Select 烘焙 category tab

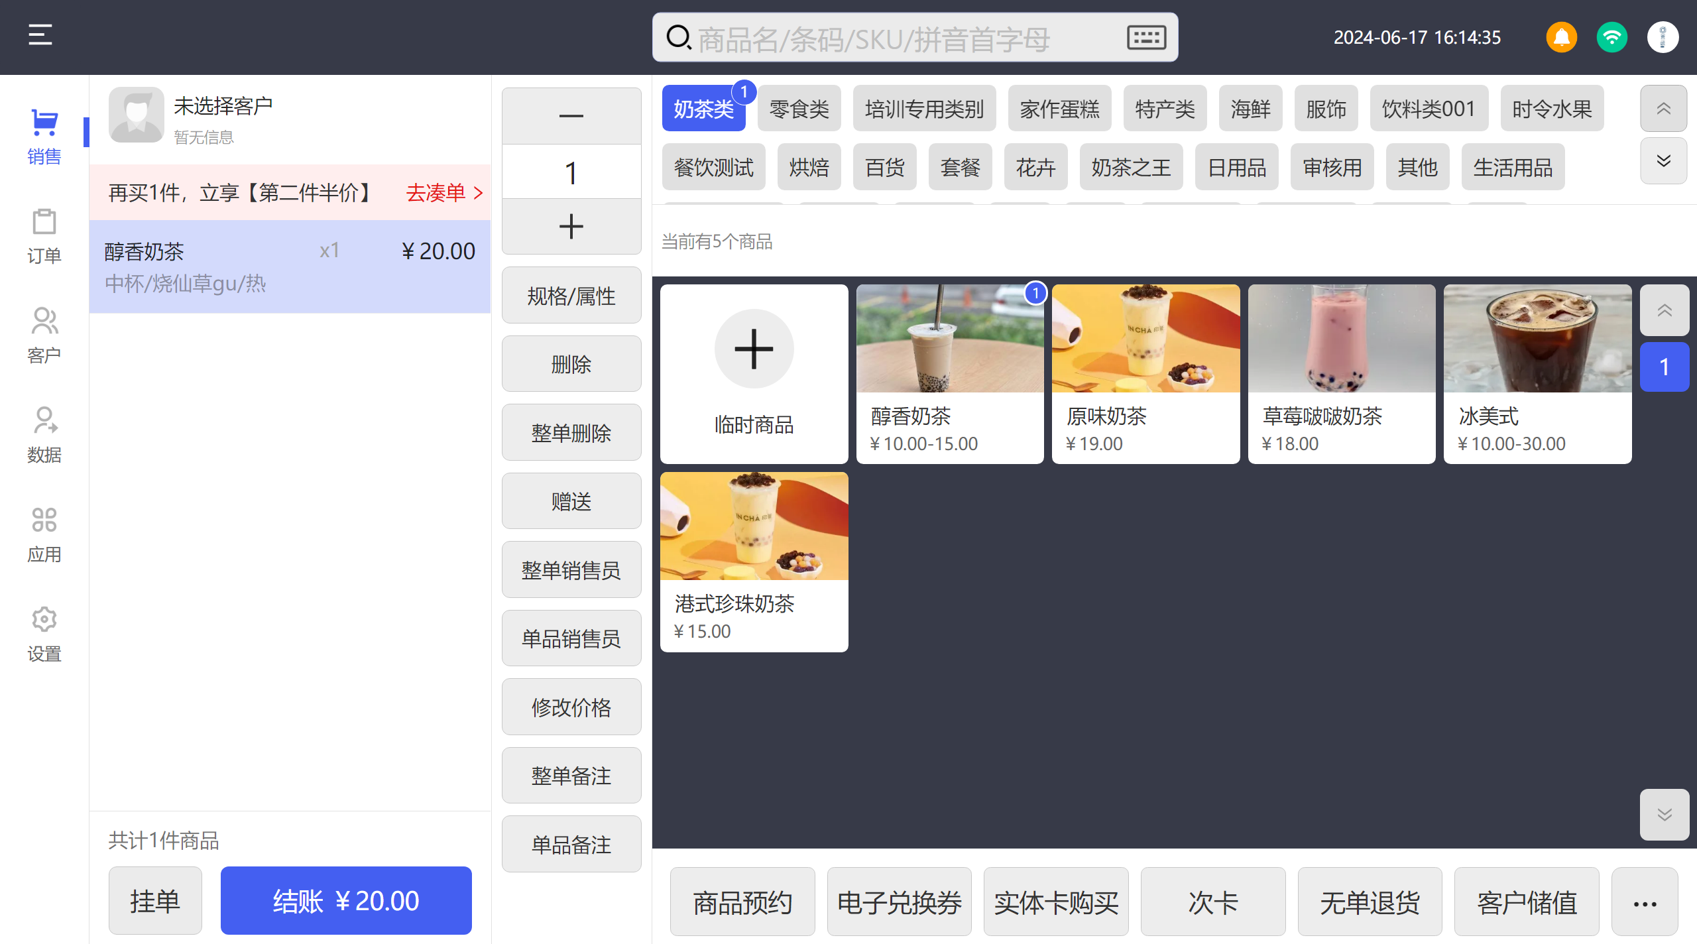point(809,167)
